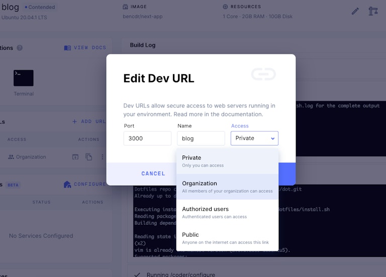Viewport: 386px width, 277px height.
Task: Open the Terminal application icon
Action: click(24, 78)
